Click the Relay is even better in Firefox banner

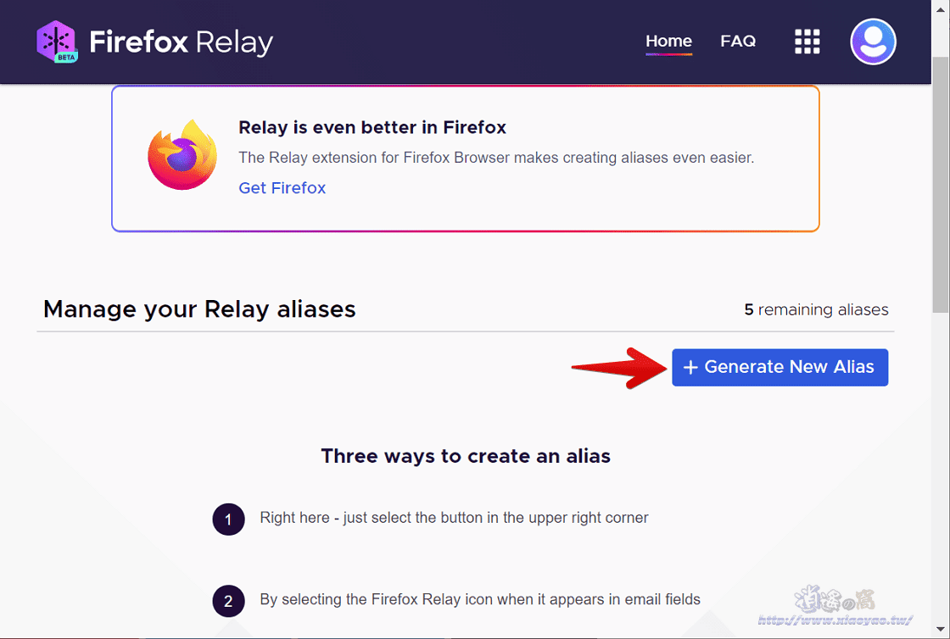click(465, 158)
